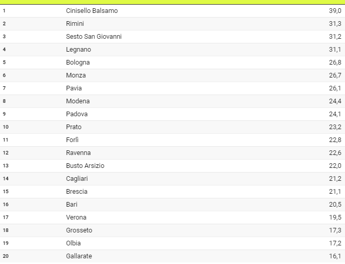Click the value 24,1 for Padova

(335, 114)
